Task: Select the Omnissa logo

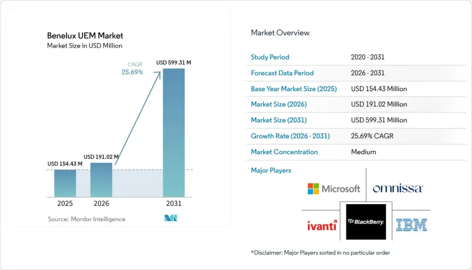Action: point(398,188)
